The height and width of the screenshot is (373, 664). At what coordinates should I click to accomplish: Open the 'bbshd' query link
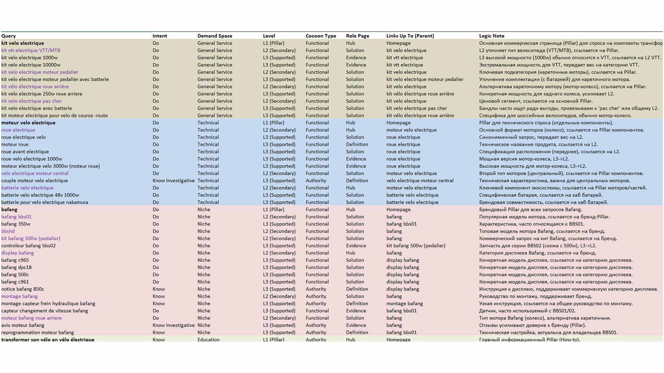click(x=8, y=231)
